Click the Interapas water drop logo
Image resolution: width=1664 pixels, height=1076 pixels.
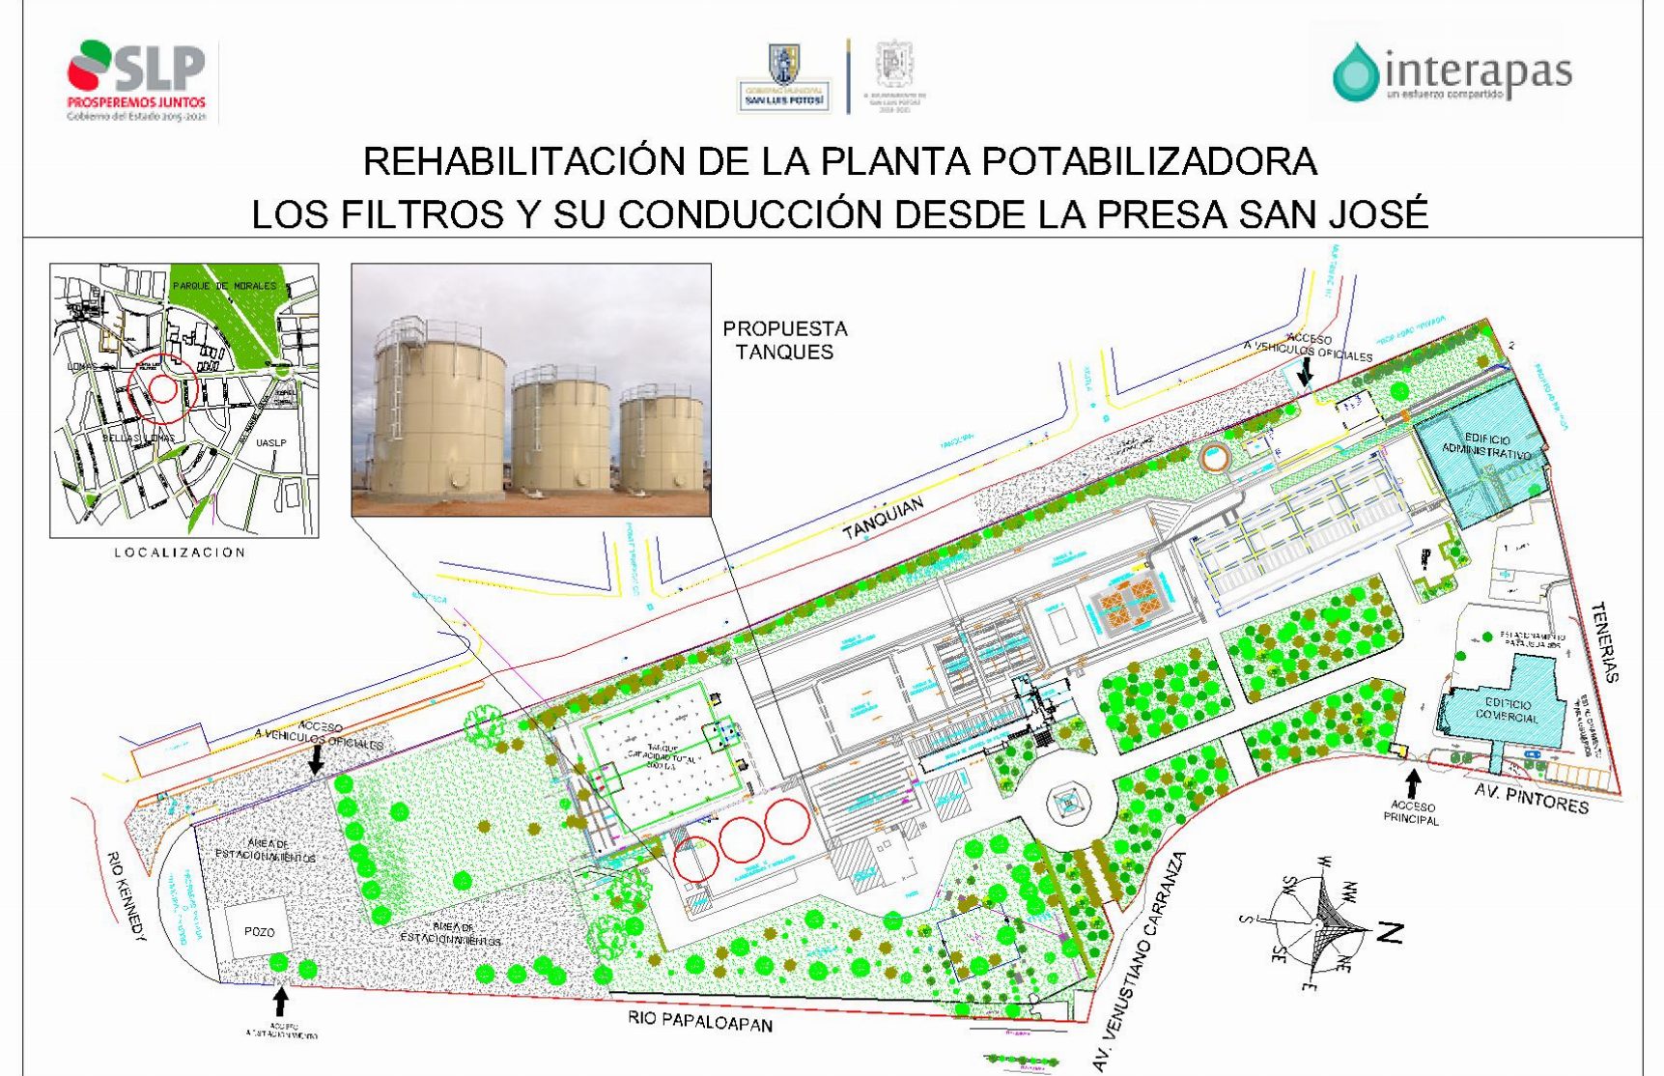[1356, 71]
